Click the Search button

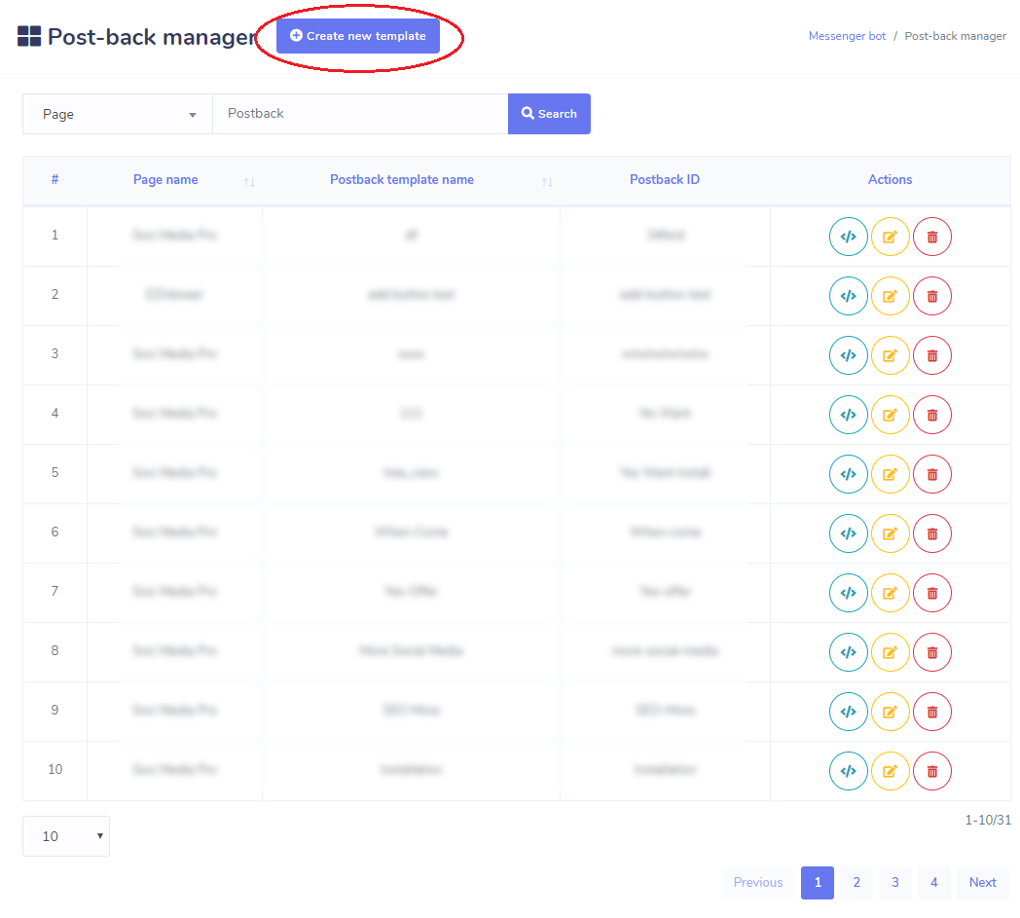[x=549, y=114]
